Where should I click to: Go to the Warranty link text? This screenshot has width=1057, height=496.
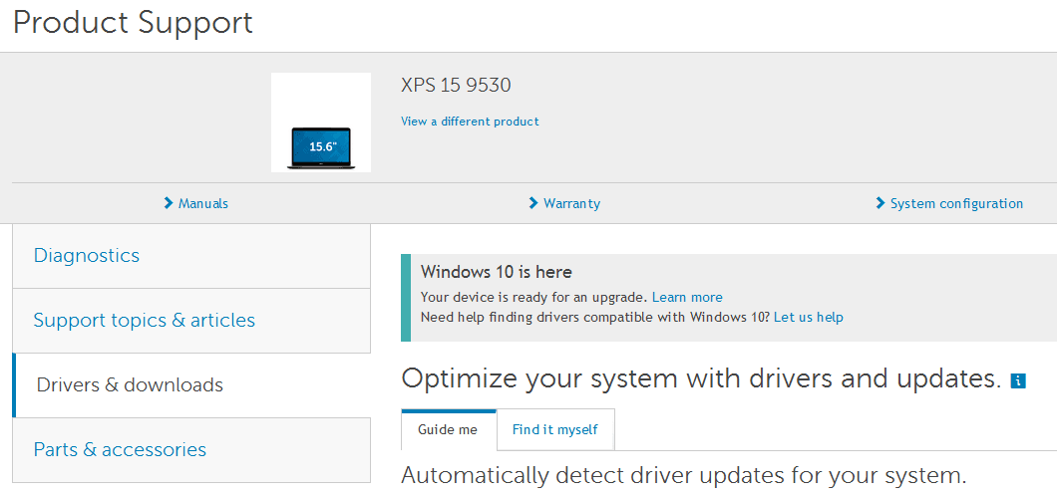point(571,203)
